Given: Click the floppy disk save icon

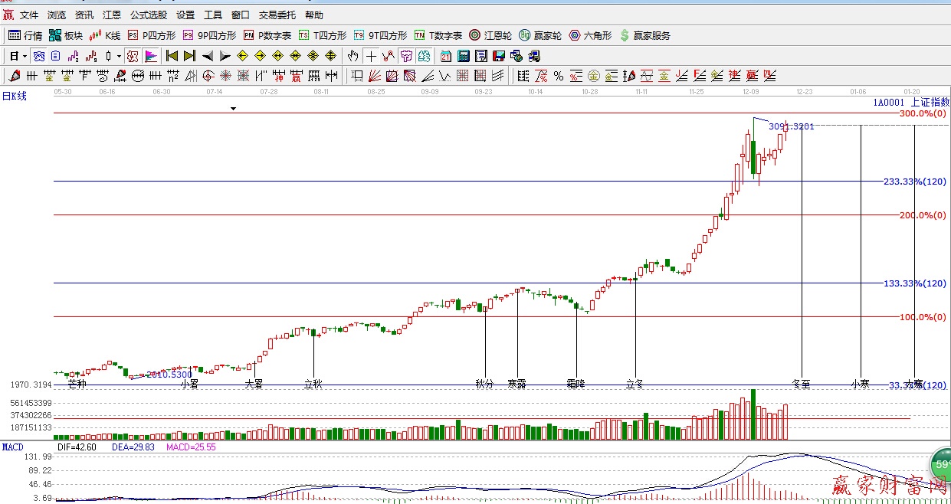Looking at the screenshot, I should click(498, 56).
